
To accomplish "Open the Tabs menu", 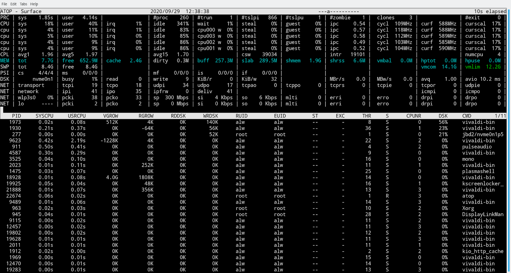I will pos(23,4).
